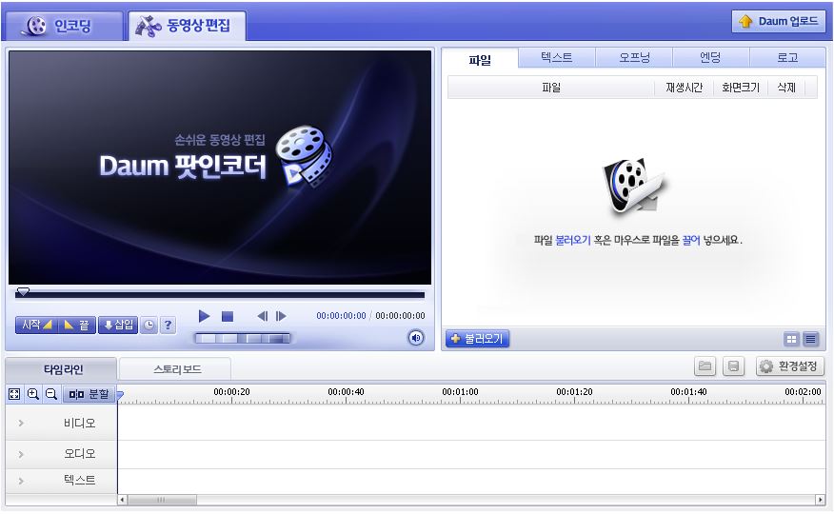Image resolution: width=834 pixels, height=514 pixels.
Task: Save project with the disk icon
Action: click(733, 366)
